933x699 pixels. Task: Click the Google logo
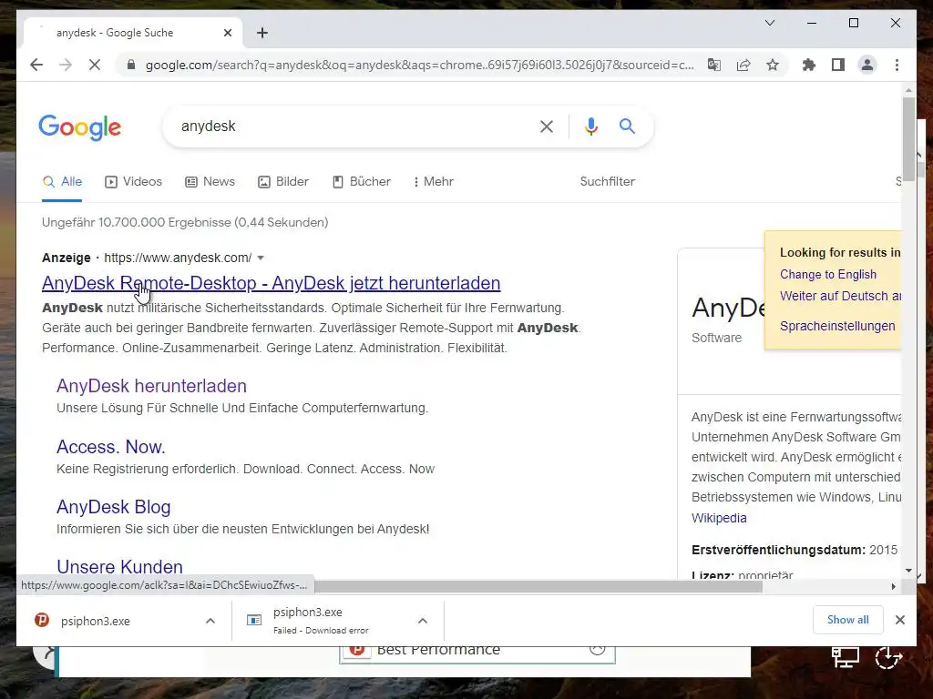[x=80, y=127]
